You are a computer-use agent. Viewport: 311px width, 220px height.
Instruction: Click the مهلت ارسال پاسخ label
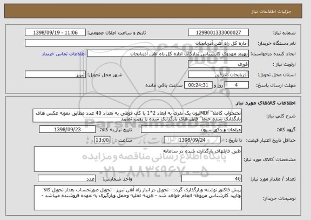[x=276, y=85]
